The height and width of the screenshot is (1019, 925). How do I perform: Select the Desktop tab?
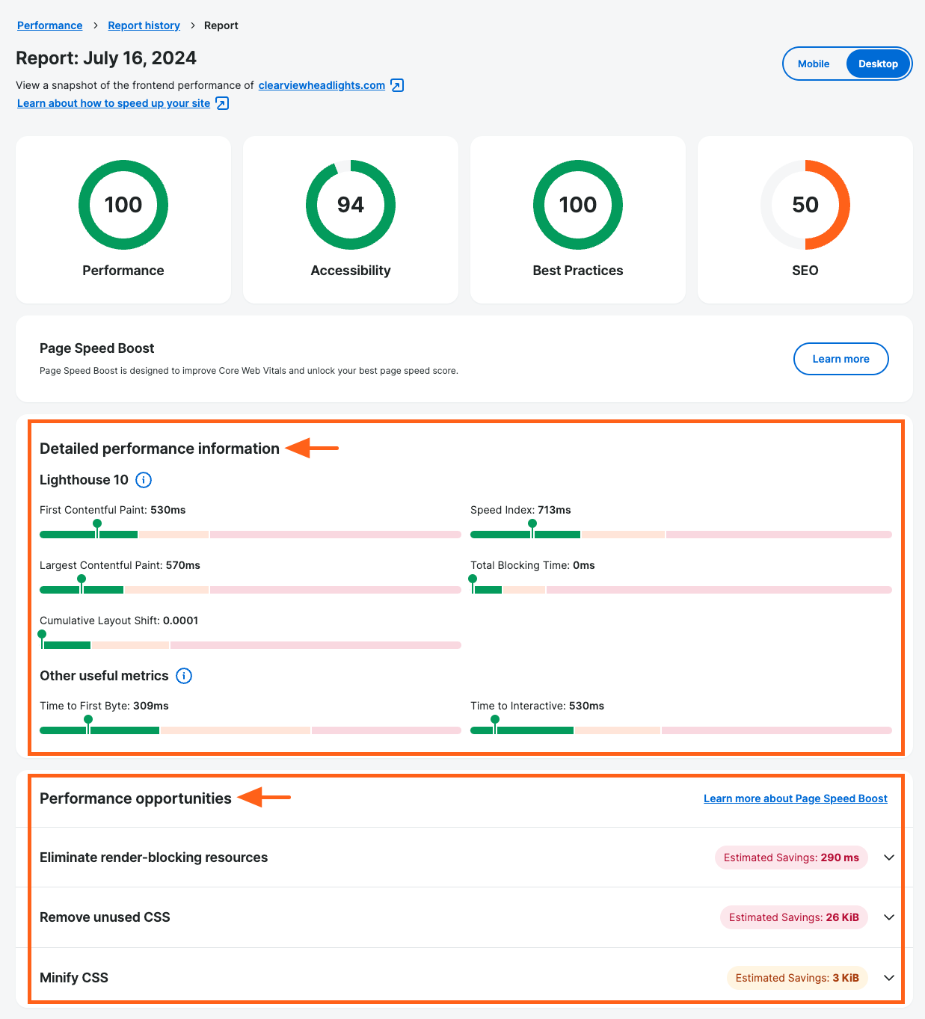pyautogui.click(x=878, y=64)
